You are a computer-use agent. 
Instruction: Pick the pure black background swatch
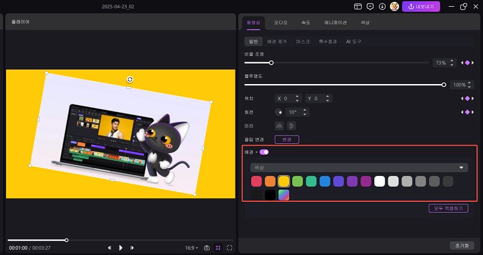[270, 195]
